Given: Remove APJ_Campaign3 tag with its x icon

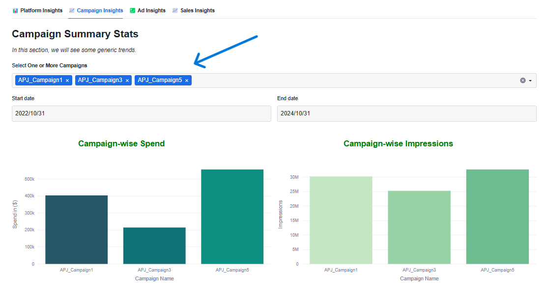Looking at the screenshot, I should [x=127, y=81].
